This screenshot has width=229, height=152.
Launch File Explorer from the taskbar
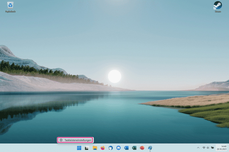[x=95, y=148]
